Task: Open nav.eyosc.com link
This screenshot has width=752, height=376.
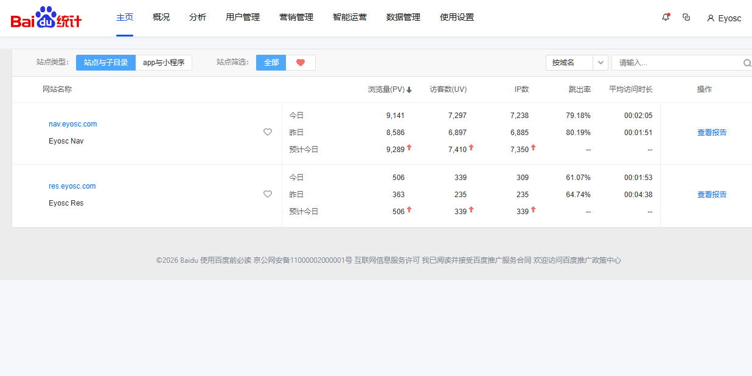Action: pos(73,124)
